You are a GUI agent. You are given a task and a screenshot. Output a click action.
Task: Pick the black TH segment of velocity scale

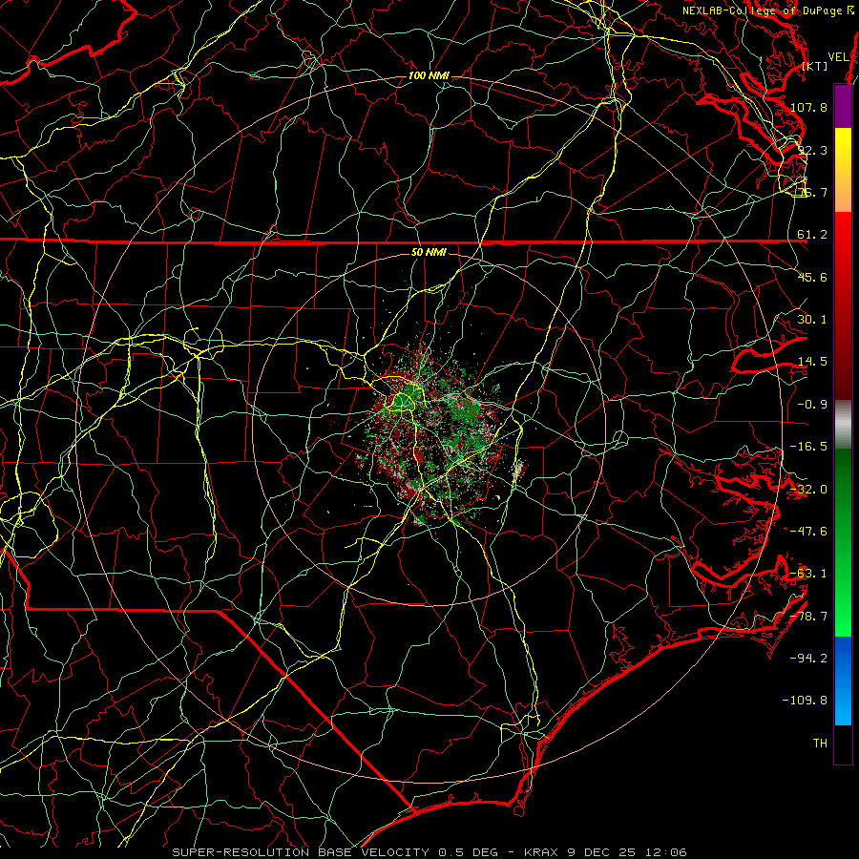(x=843, y=744)
